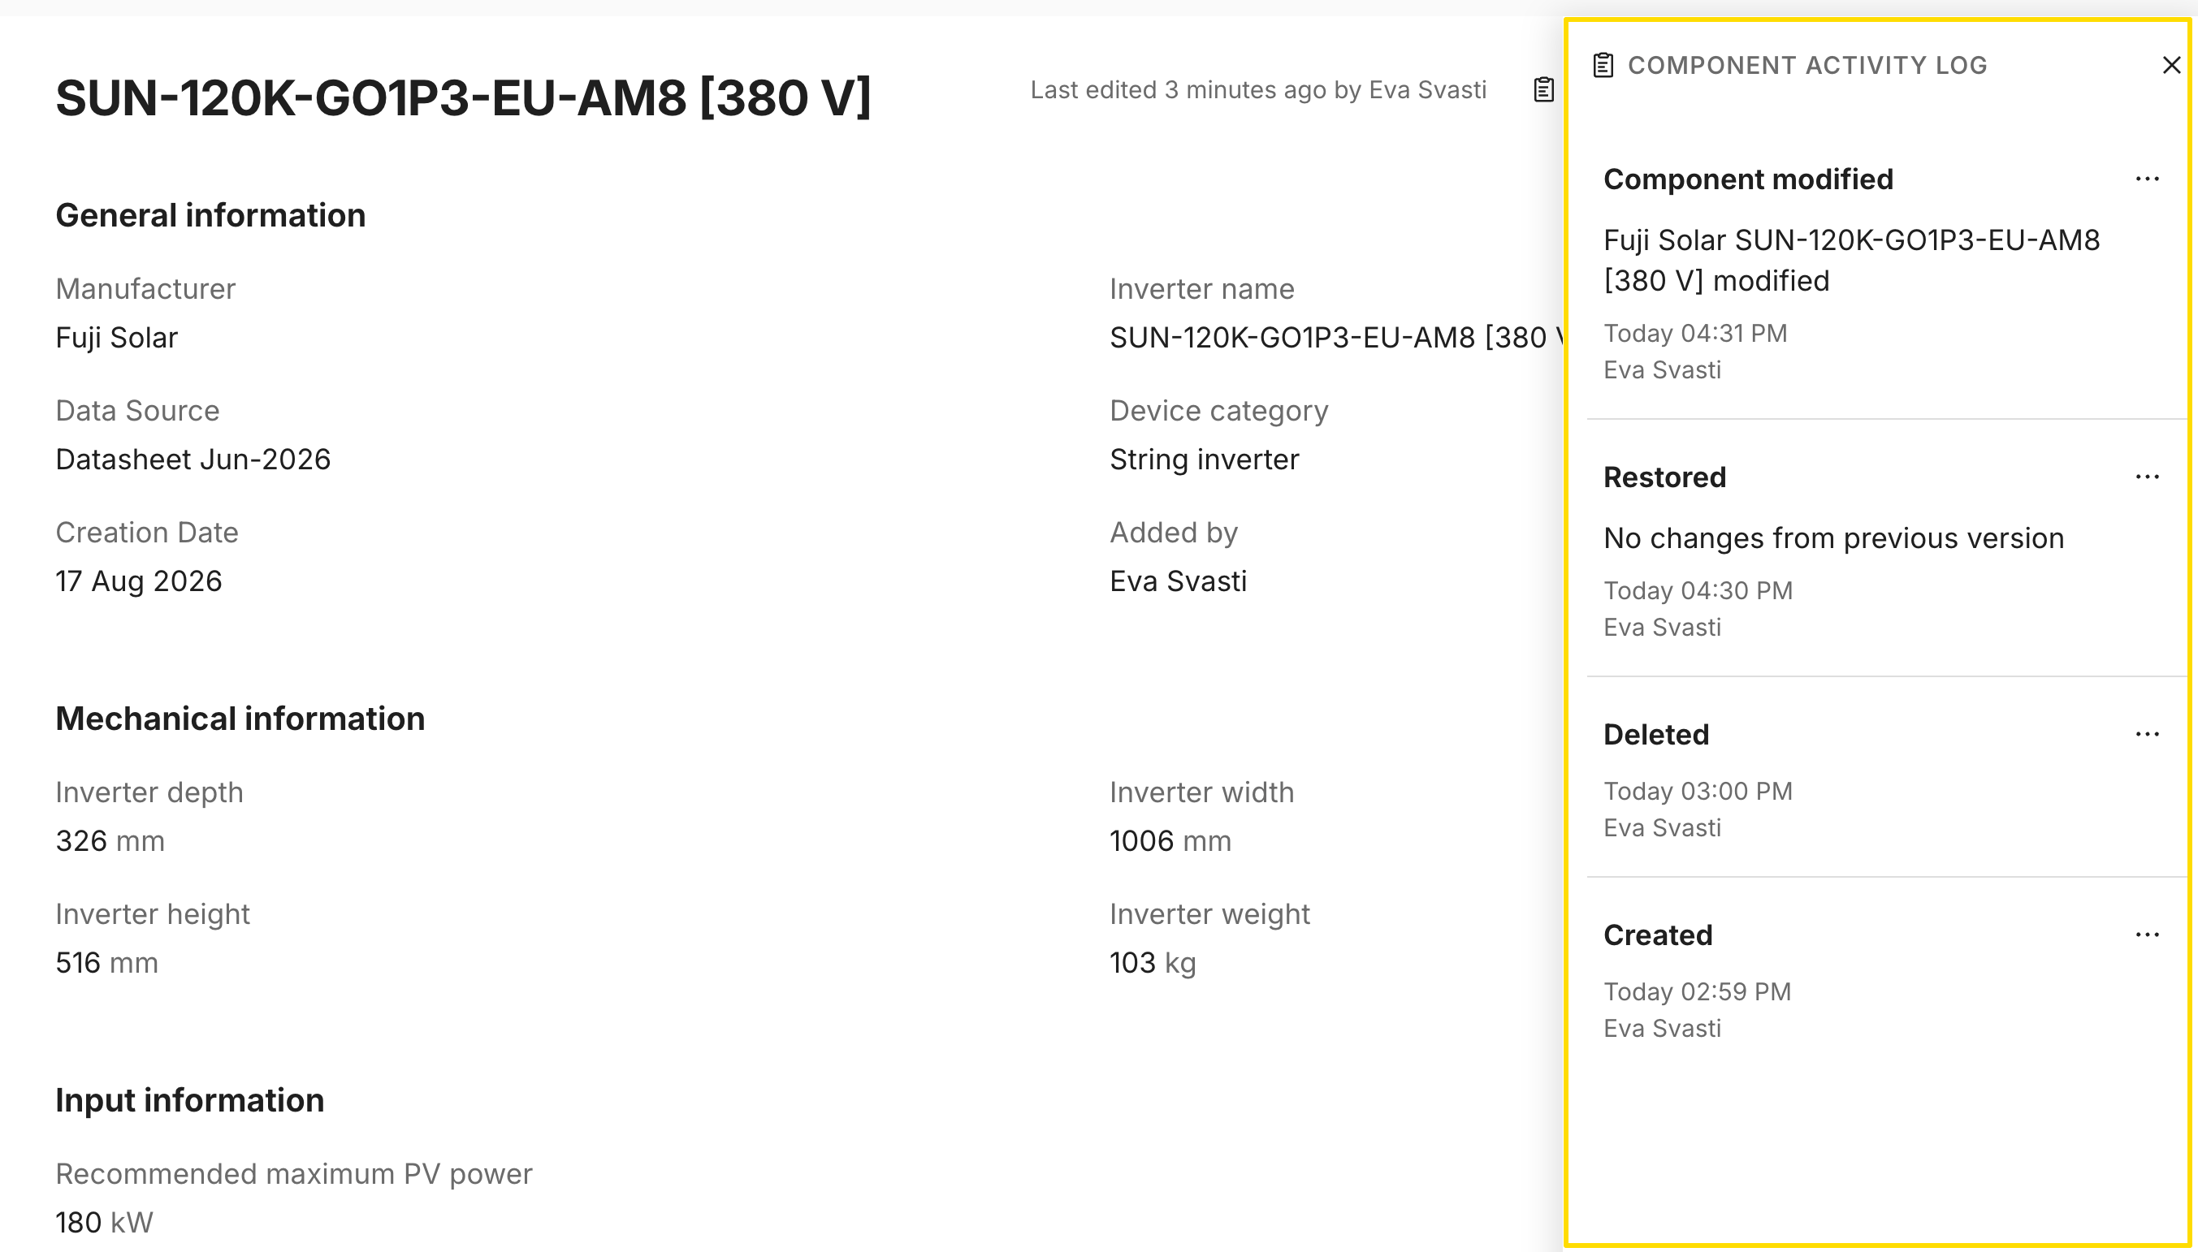Click the Deleted entry heading
The image size is (2198, 1252).
[x=1656, y=736]
